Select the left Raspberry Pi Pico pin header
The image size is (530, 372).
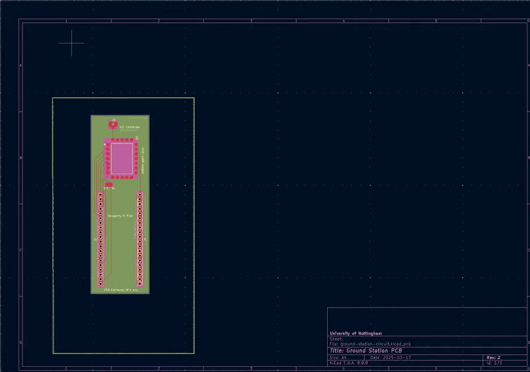pyautogui.click(x=100, y=240)
